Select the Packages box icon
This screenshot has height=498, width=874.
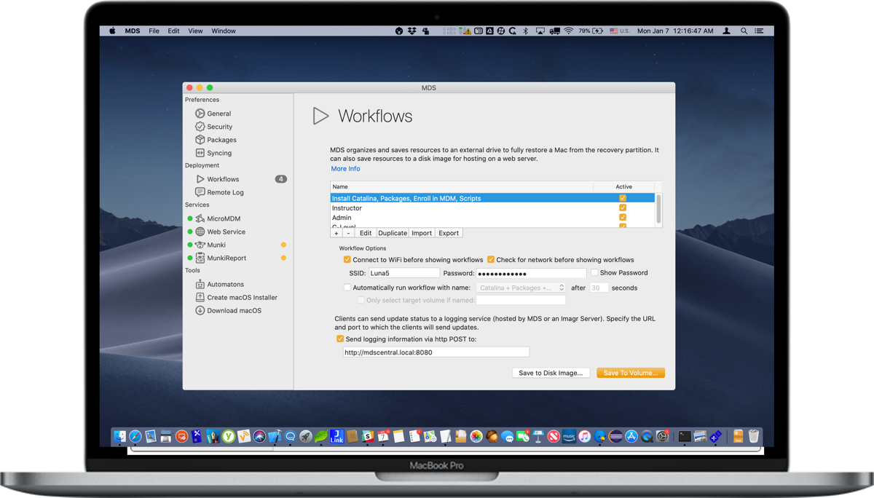point(200,140)
